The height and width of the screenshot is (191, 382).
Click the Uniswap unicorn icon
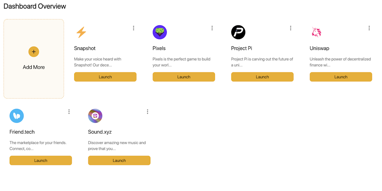[x=316, y=32]
